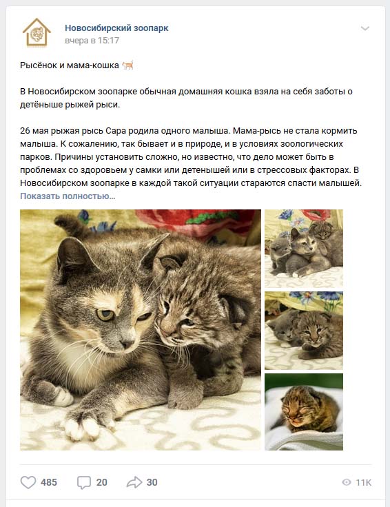Viewport: 390px width, 507px height.
Task: Click the eye views icon
Action: (x=347, y=482)
